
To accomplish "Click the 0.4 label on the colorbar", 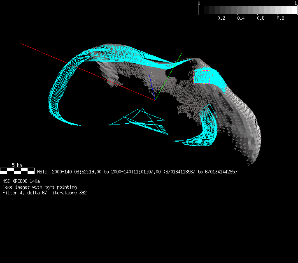I will (x=241, y=18).
